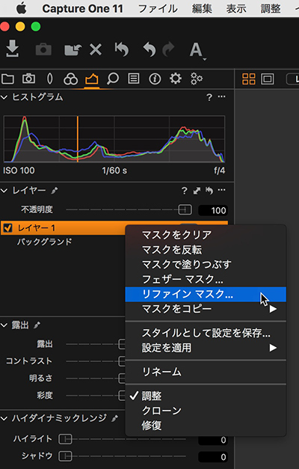The width and height of the screenshot is (299, 469).
Task: Click Layers panel copy-adjustments double arrow
Action: tap(197, 191)
